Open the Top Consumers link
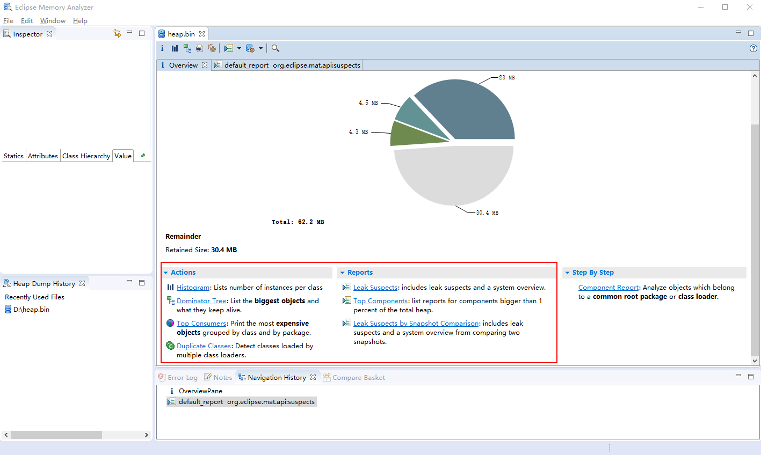761x455 pixels. [x=201, y=324]
